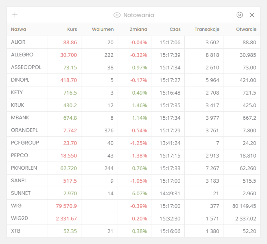
Task: Click WIG opening 80 149.45
Action: (244, 206)
